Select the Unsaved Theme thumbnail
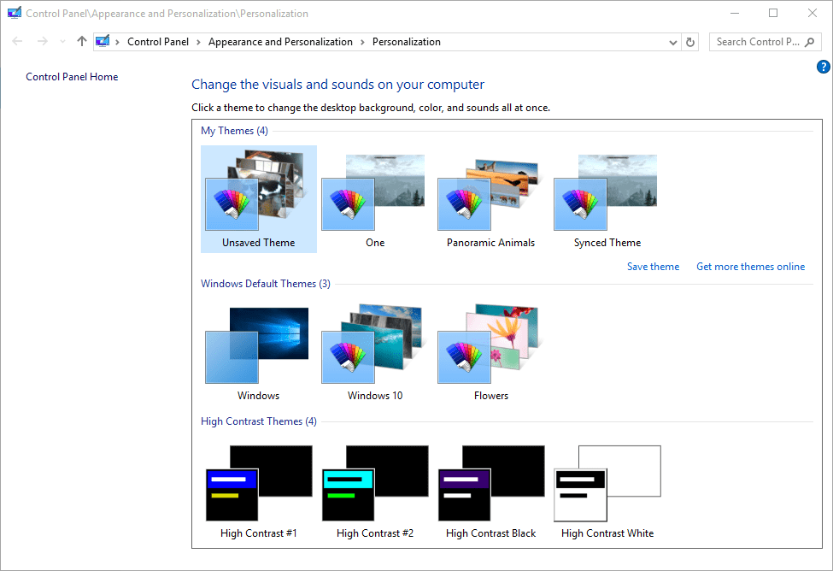The width and height of the screenshot is (833, 571). pyautogui.click(x=259, y=199)
